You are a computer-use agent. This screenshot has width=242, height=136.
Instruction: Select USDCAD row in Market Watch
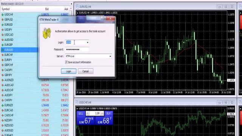[35, 35]
